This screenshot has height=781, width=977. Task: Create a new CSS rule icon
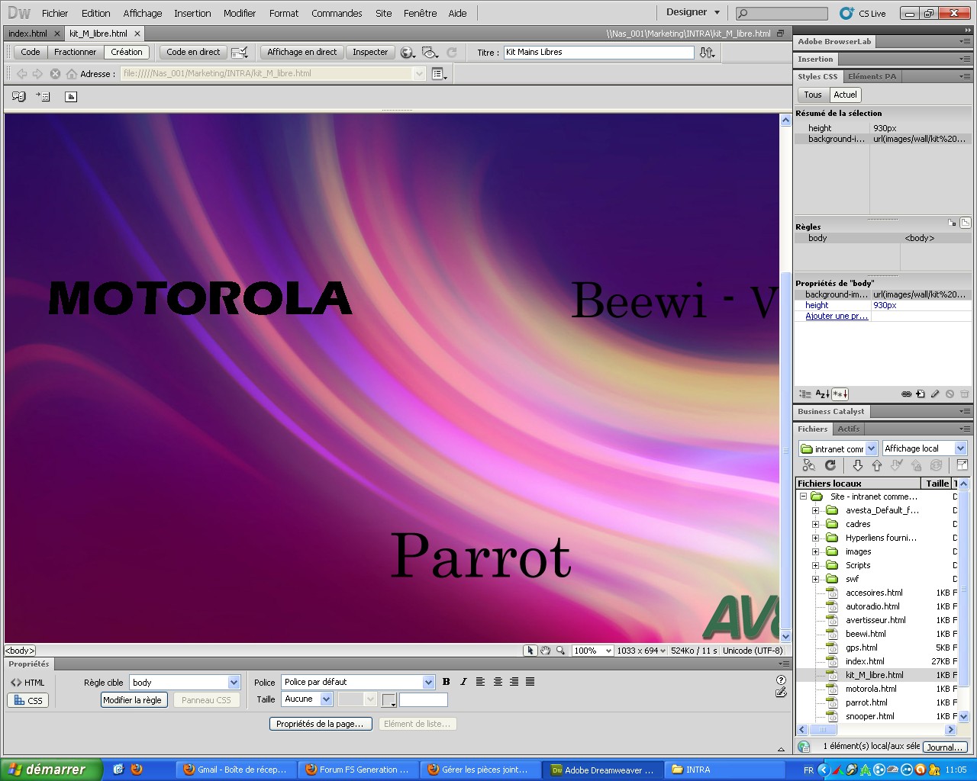(x=921, y=394)
